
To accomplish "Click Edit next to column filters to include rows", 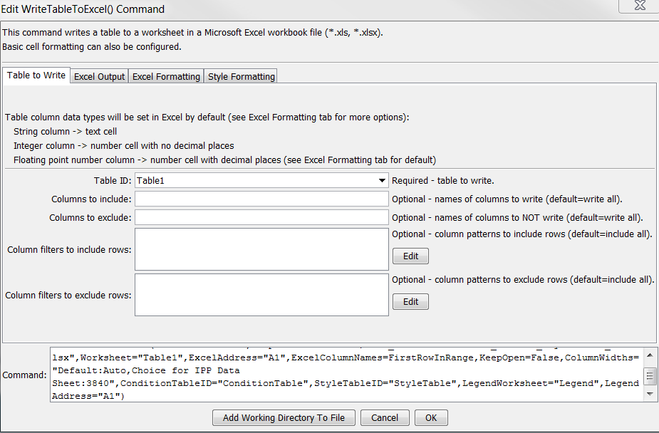I will (410, 256).
